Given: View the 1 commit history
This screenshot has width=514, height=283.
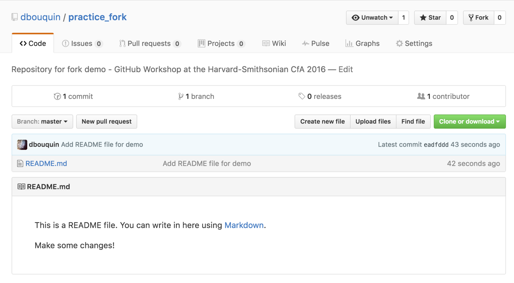Looking at the screenshot, I should (73, 96).
